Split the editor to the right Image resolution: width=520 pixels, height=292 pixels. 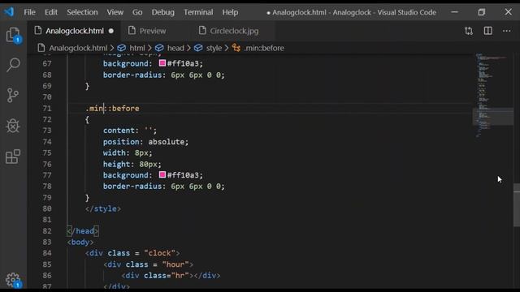[x=487, y=31]
